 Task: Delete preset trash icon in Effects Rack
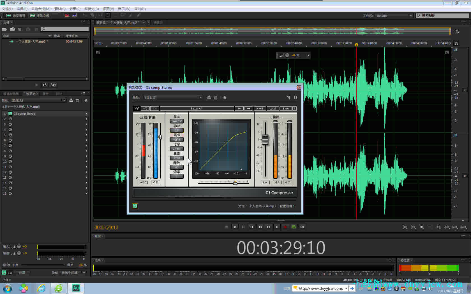pyautogui.click(x=77, y=100)
